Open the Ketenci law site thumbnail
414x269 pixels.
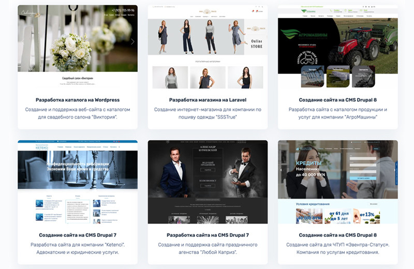tap(78, 182)
